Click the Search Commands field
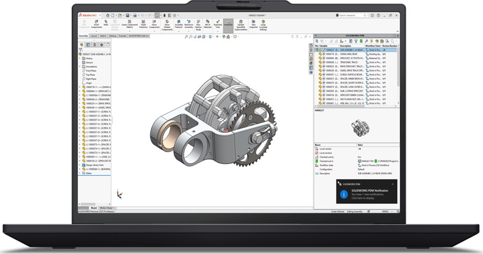 click(352, 15)
